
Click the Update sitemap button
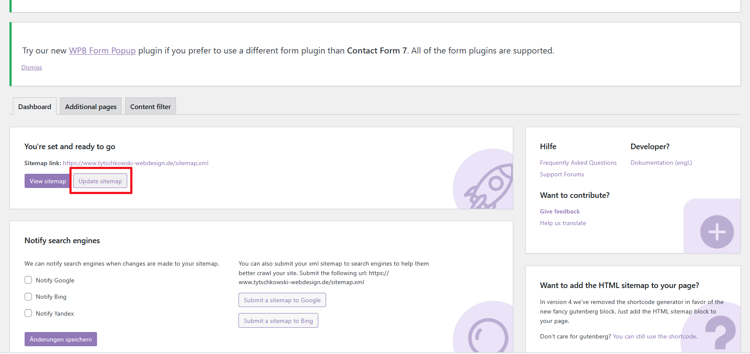[100, 181]
